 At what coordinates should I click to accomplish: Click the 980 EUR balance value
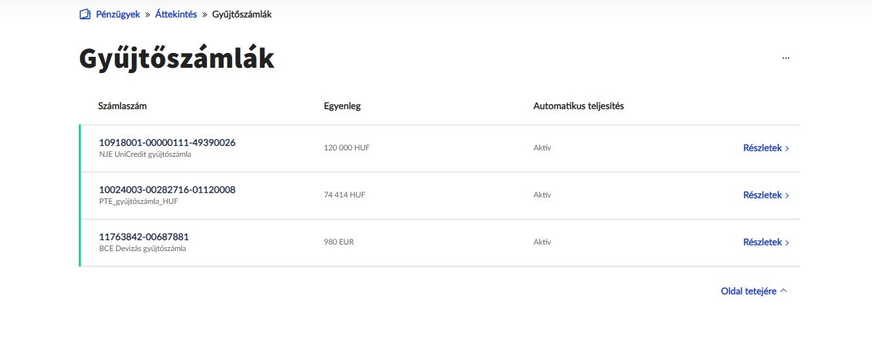pos(339,242)
